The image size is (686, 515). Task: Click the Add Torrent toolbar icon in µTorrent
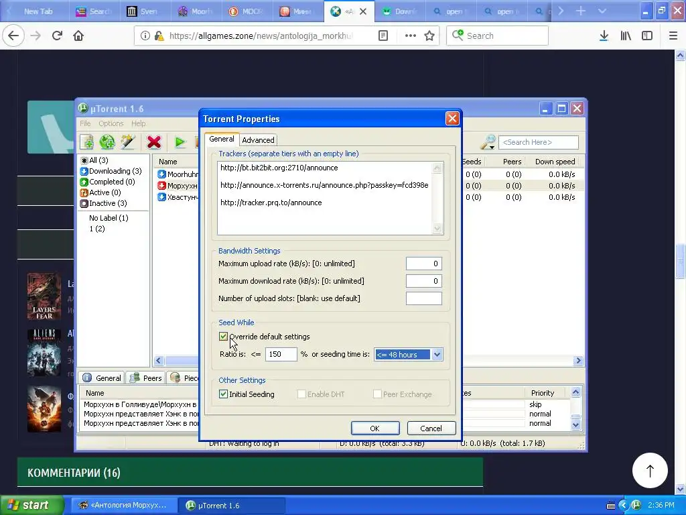(x=86, y=142)
